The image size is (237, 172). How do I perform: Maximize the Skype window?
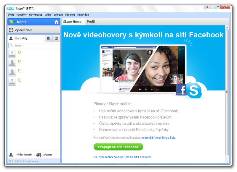(x=218, y=7)
